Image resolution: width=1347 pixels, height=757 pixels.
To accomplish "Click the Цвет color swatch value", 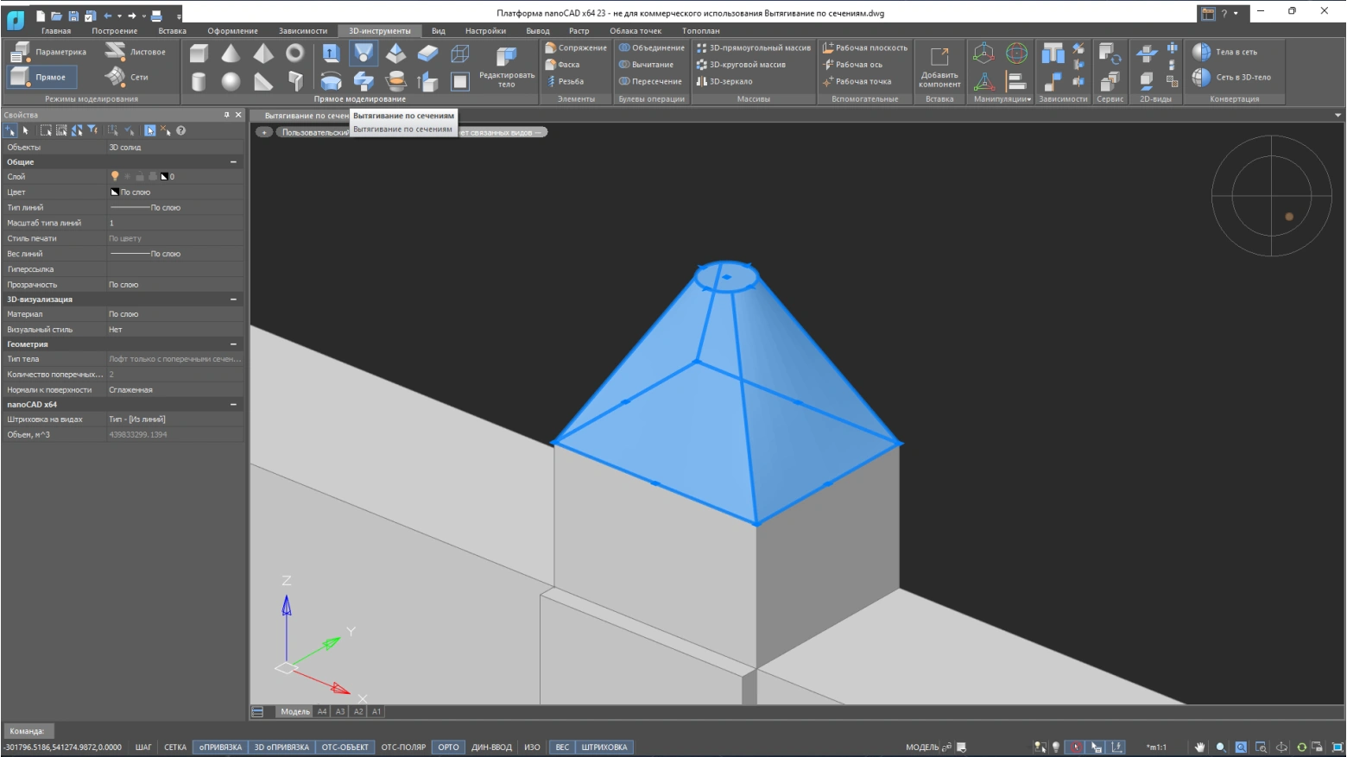I will [x=130, y=192].
